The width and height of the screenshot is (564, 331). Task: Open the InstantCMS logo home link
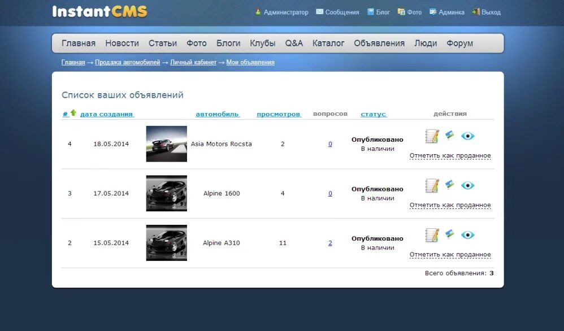[99, 11]
